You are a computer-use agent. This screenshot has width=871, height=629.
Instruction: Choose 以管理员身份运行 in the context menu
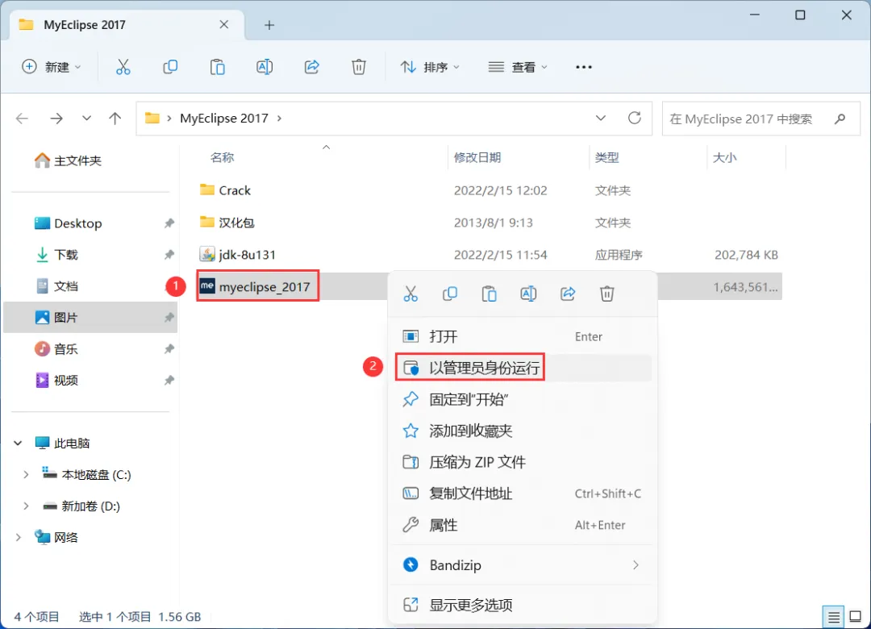click(x=522, y=368)
